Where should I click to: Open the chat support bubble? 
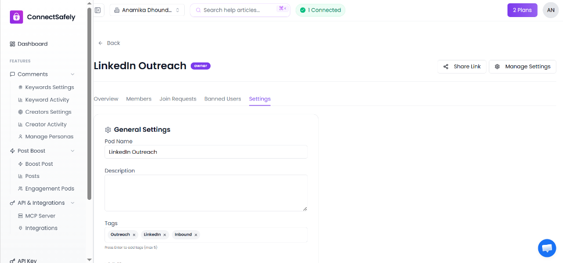click(x=547, y=248)
